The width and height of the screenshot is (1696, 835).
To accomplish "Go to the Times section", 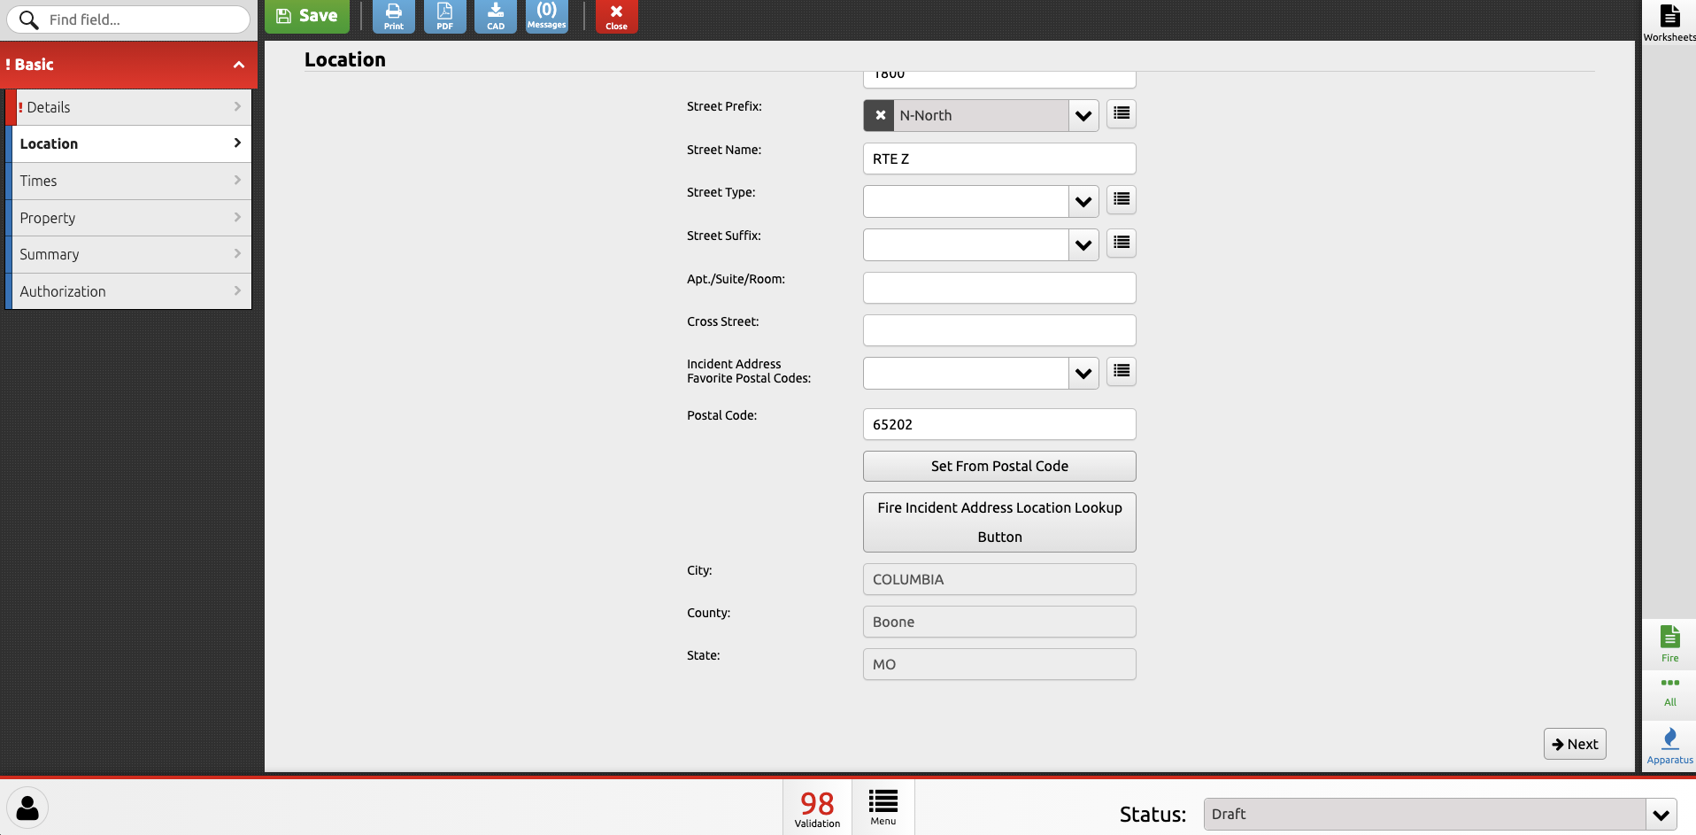I will coord(129,181).
